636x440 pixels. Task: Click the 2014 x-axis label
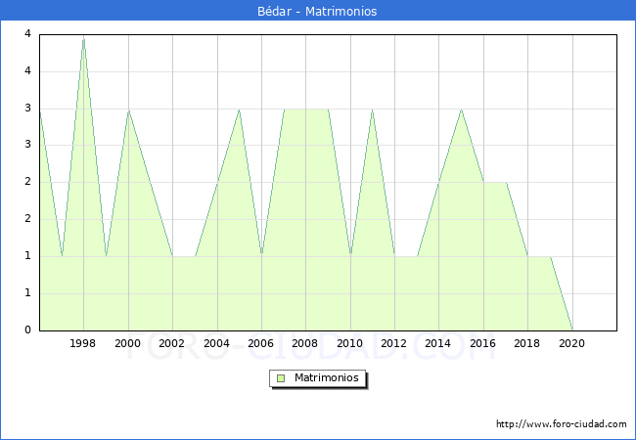[x=437, y=343]
